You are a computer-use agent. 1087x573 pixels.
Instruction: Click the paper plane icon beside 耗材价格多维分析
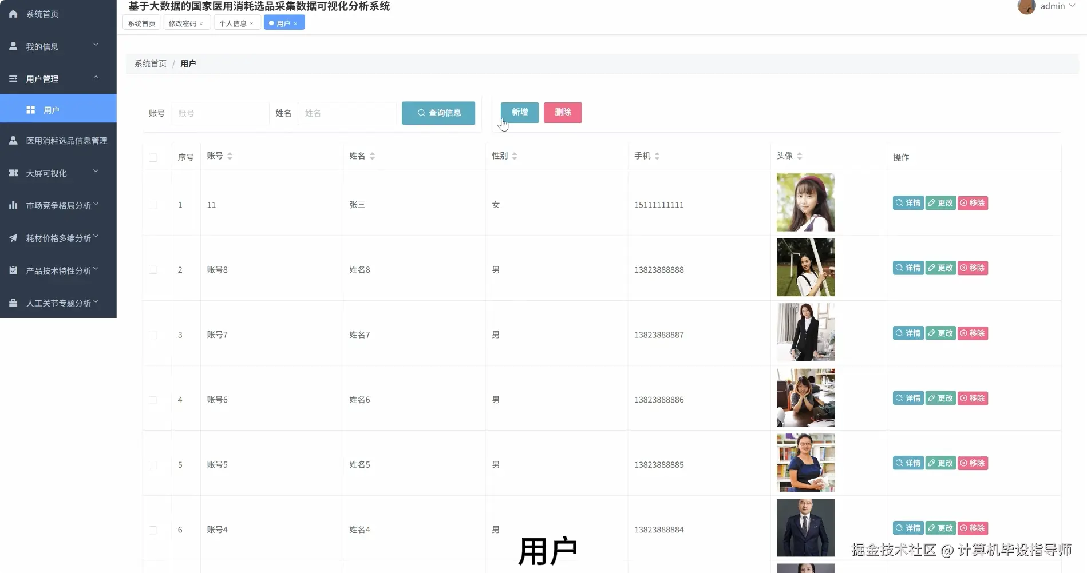[x=13, y=238]
